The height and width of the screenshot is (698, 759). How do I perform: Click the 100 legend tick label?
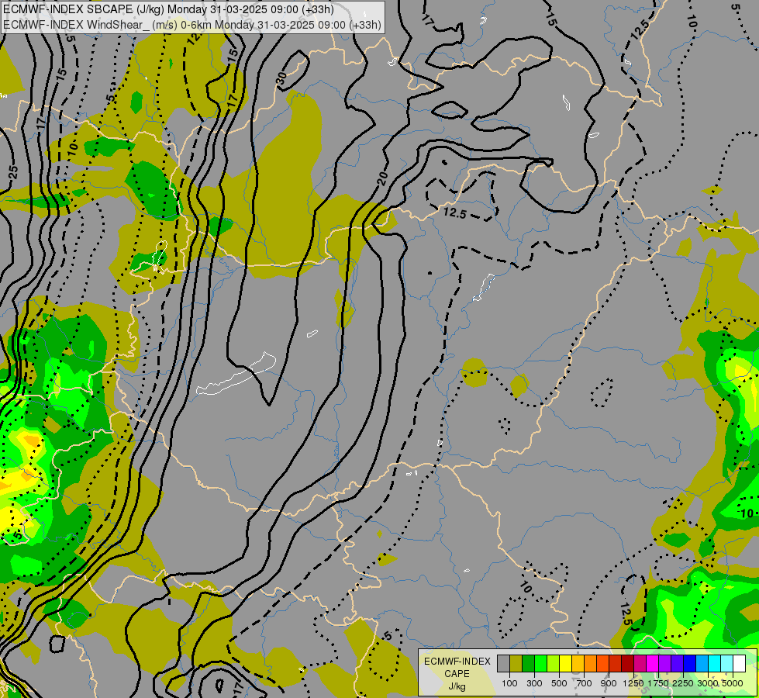click(x=509, y=683)
